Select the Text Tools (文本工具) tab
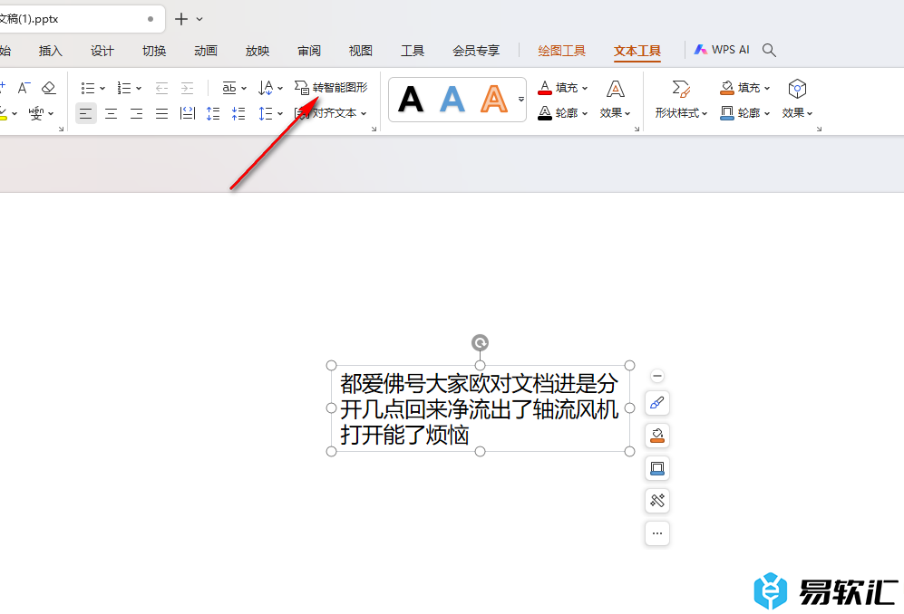This screenshot has width=904, height=614. tap(637, 51)
